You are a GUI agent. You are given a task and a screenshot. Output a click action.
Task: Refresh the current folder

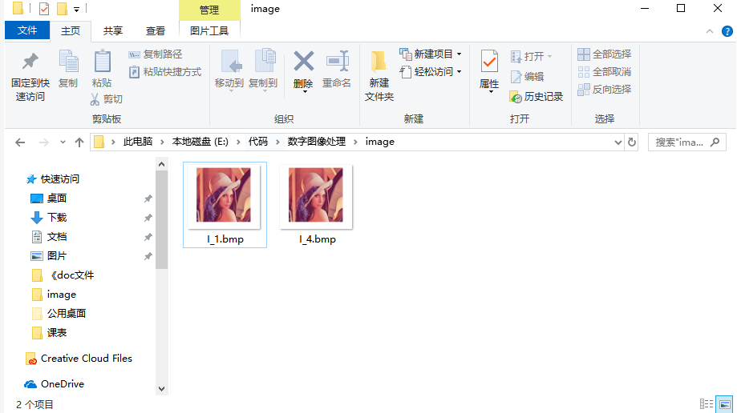tap(632, 142)
